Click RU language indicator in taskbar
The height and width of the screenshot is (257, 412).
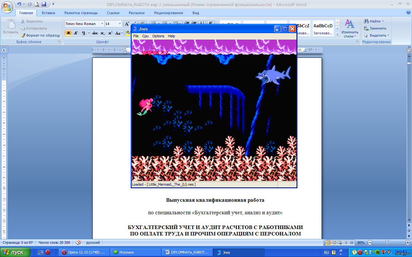pyautogui.click(x=326, y=253)
